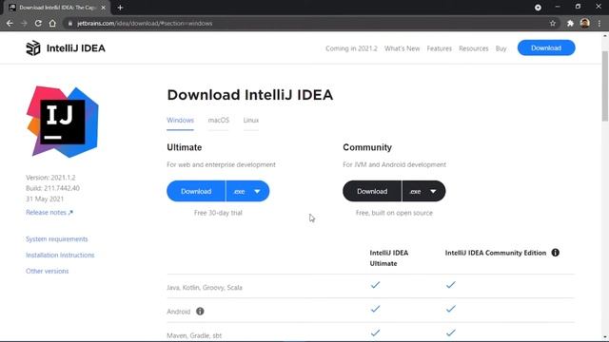Image resolution: width=609 pixels, height=342 pixels.
Task: Reload the page with the refresh icon
Action: [x=38, y=23]
